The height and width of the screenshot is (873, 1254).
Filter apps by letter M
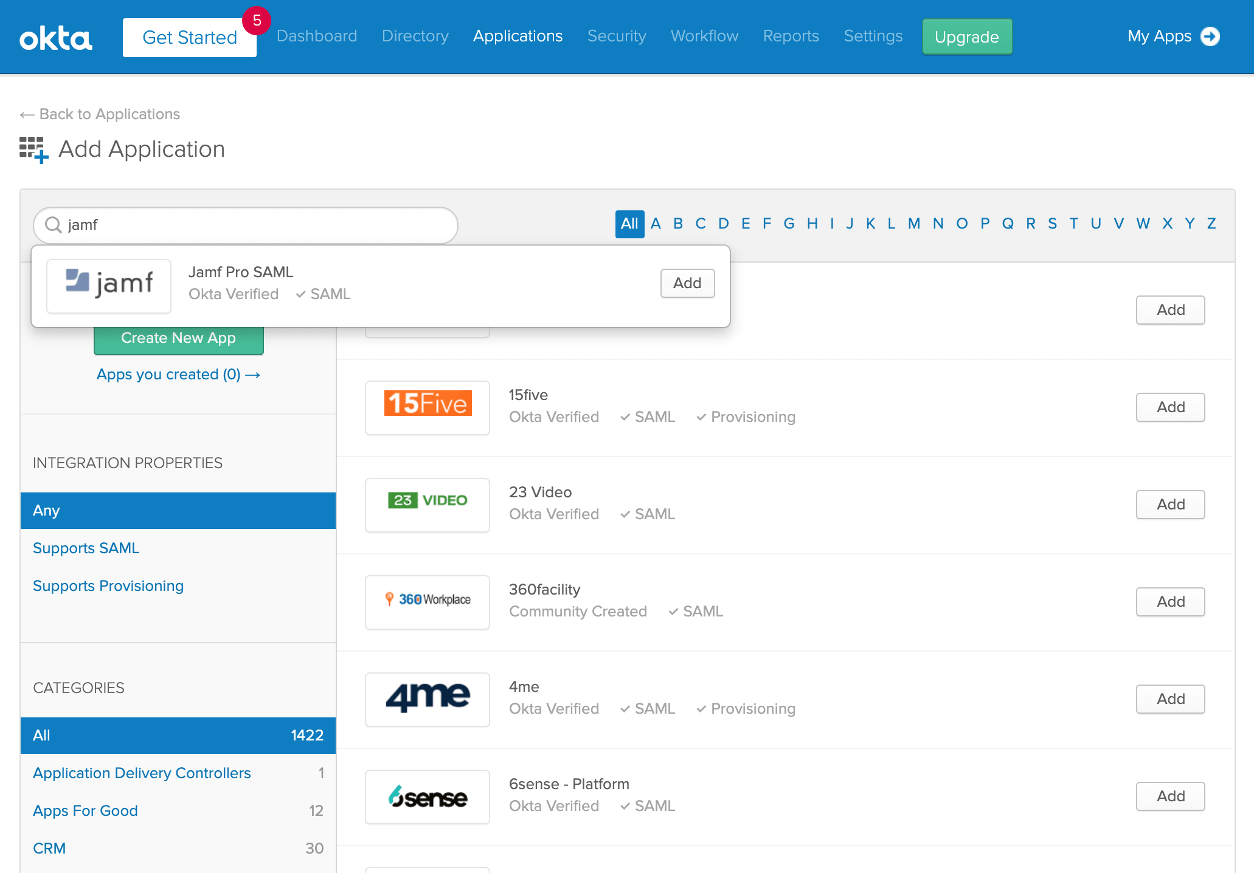pyautogui.click(x=914, y=224)
